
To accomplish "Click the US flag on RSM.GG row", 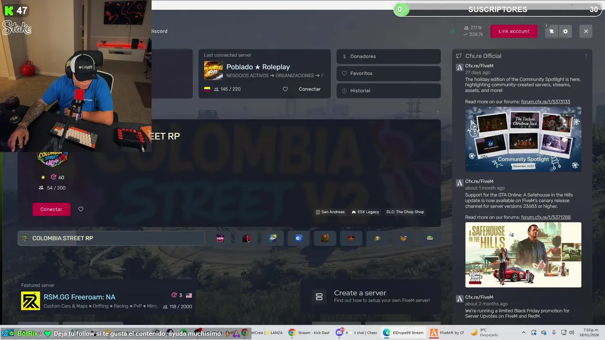I will (189, 295).
